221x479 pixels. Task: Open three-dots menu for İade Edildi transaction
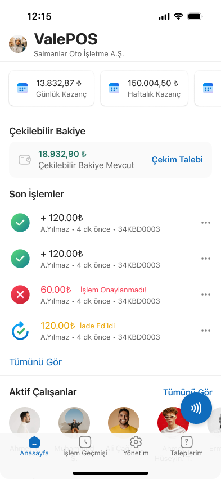point(206,331)
